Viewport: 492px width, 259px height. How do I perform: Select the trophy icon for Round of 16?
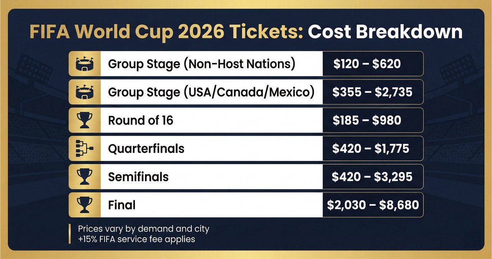[85, 120]
